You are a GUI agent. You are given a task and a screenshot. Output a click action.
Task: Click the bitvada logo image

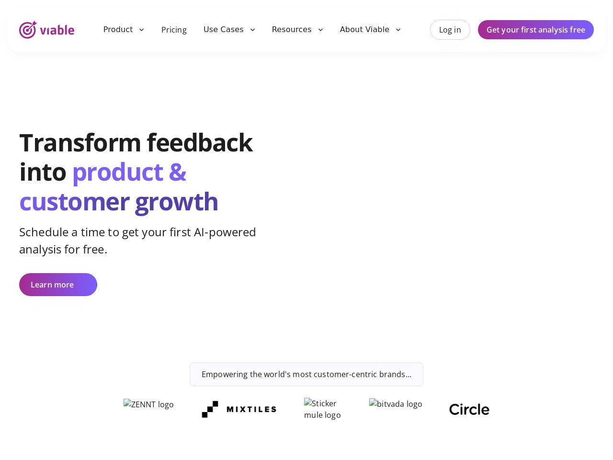click(x=396, y=404)
